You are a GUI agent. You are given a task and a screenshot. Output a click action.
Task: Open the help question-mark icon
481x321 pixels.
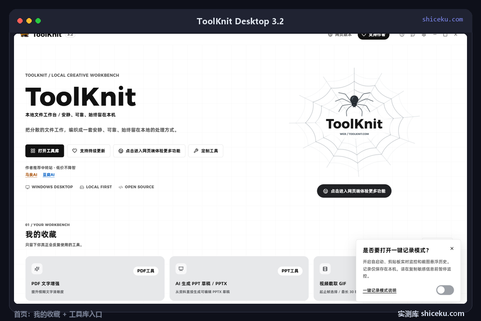402,35
